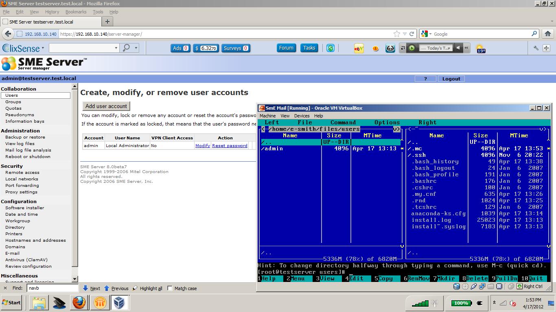Enable the Match case checkbox in Find bar
The height and width of the screenshot is (312, 556).
pyautogui.click(x=169, y=288)
